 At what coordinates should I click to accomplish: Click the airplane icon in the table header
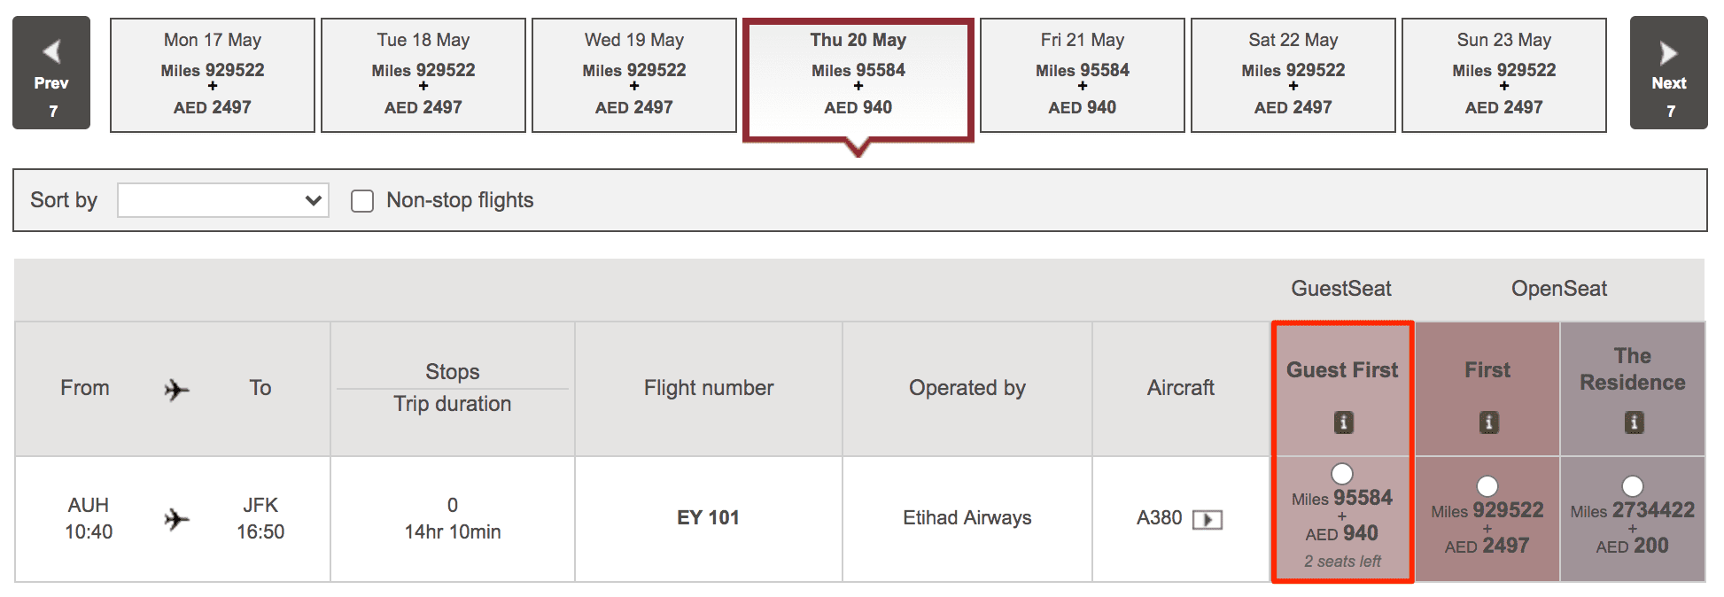[175, 388]
